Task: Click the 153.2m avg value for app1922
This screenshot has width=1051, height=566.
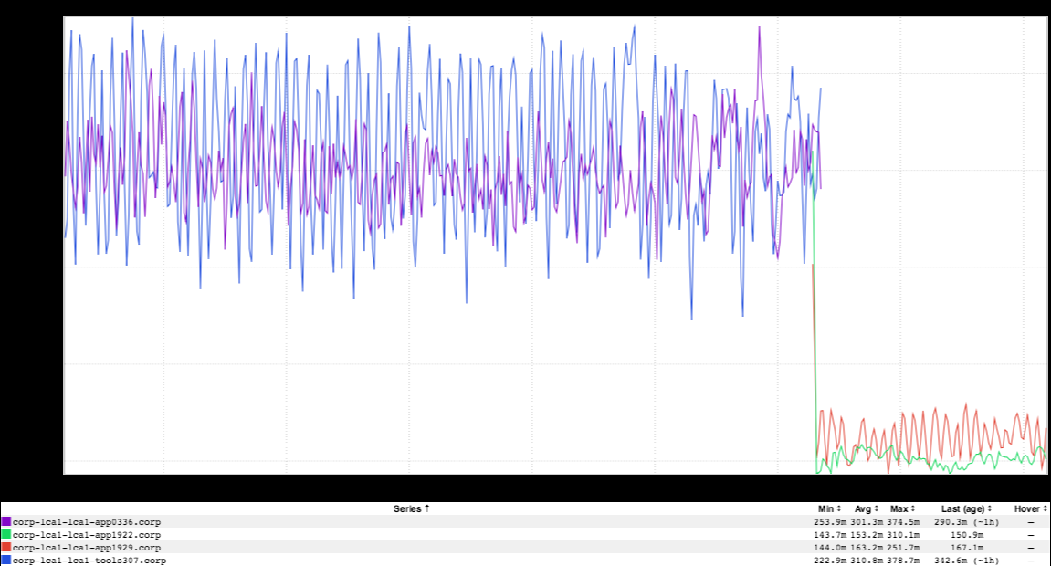Action: 867,535
